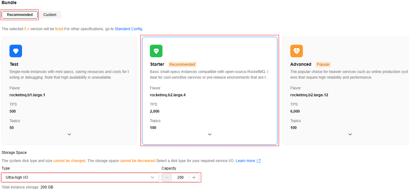
Task: Click the Total instance storage 200 GB text
Action: [27, 187]
